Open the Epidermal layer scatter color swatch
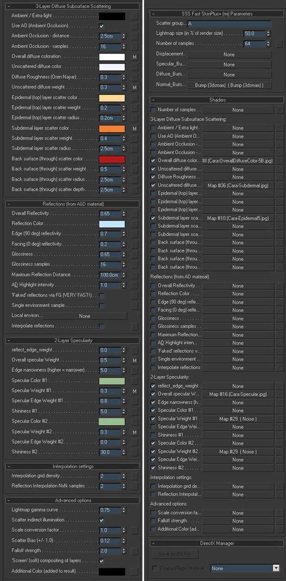286x581 pixels. coord(112,98)
